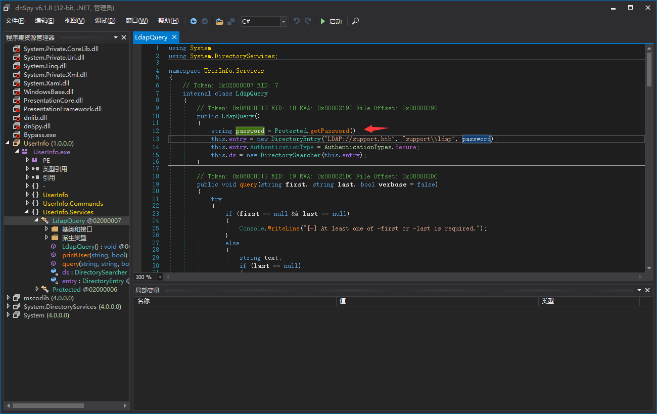657x414 pixels.
Task: Click the redo icon in toolbar
Action: 308,21
